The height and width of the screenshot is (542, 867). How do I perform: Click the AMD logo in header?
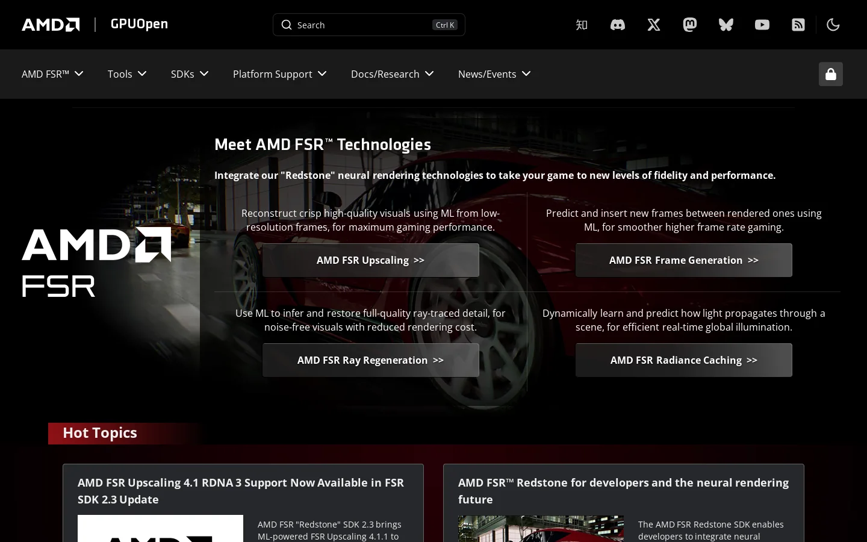[x=51, y=25]
